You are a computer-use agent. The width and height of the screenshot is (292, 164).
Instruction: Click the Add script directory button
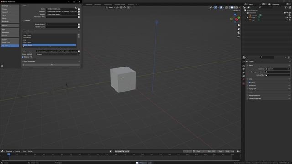click(x=51, y=65)
